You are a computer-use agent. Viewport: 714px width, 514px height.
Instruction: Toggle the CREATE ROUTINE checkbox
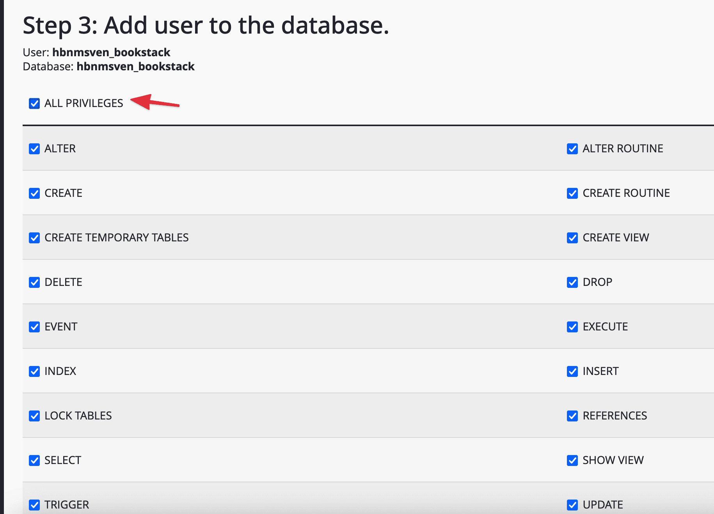click(x=572, y=193)
